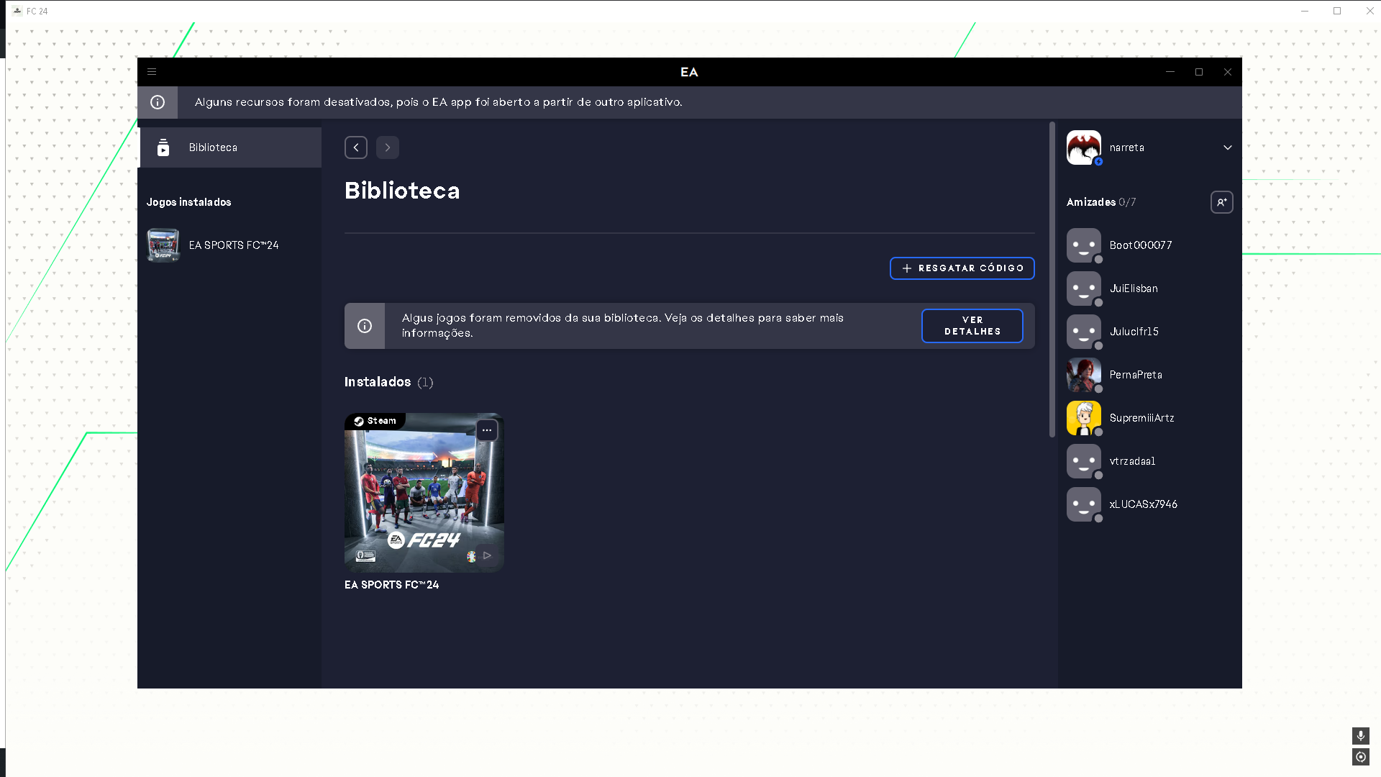
Task: Click the info icon in removed-games notice
Action: click(365, 326)
